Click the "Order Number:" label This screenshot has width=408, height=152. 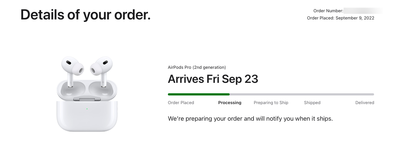[328, 11]
